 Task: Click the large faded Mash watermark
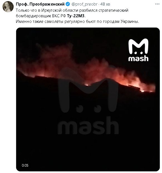click(x=88, y=101)
